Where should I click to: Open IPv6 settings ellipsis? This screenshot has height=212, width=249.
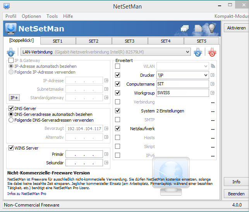(x=213, y=156)
